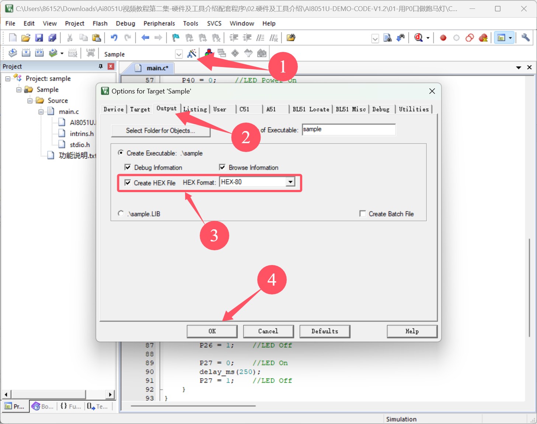Open the Flash menu
This screenshot has height=424, width=537.
[100, 24]
